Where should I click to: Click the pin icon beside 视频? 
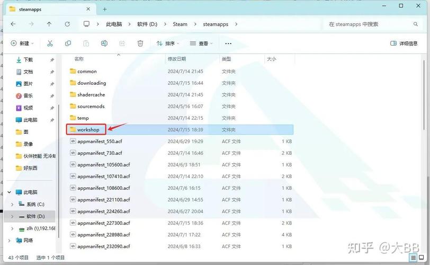pos(52,108)
